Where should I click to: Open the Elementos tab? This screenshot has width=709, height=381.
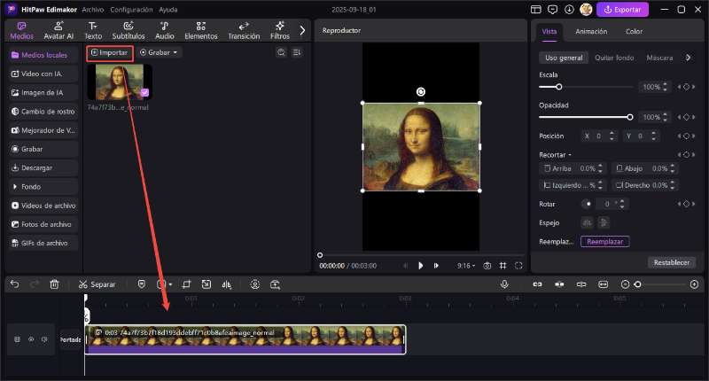point(201,31)
